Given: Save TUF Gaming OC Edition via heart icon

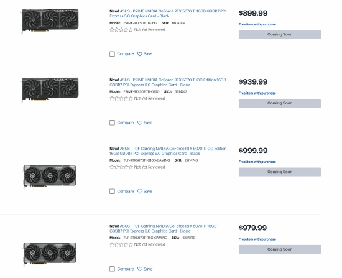Looking at the screenshot, I should [140, 192].
